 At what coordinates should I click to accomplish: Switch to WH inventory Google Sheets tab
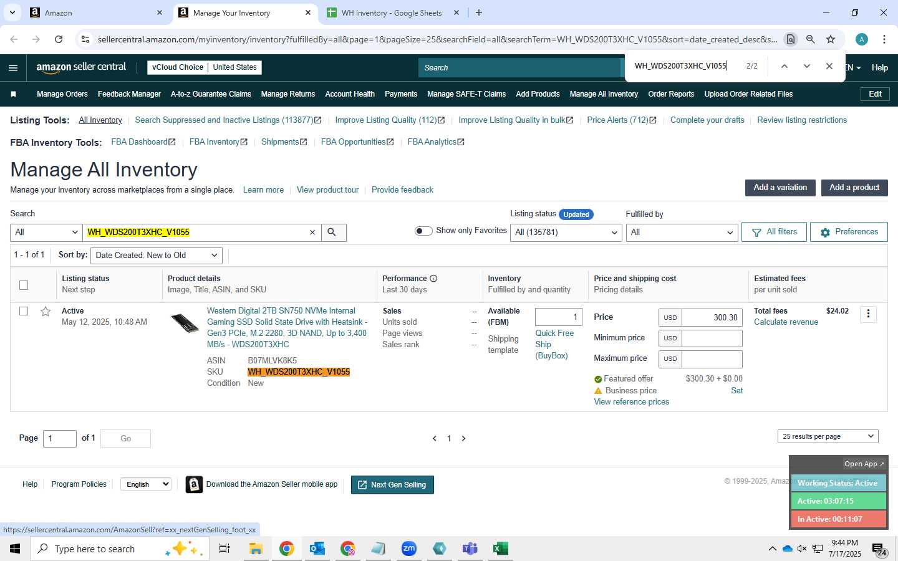[x=393, y=12]
